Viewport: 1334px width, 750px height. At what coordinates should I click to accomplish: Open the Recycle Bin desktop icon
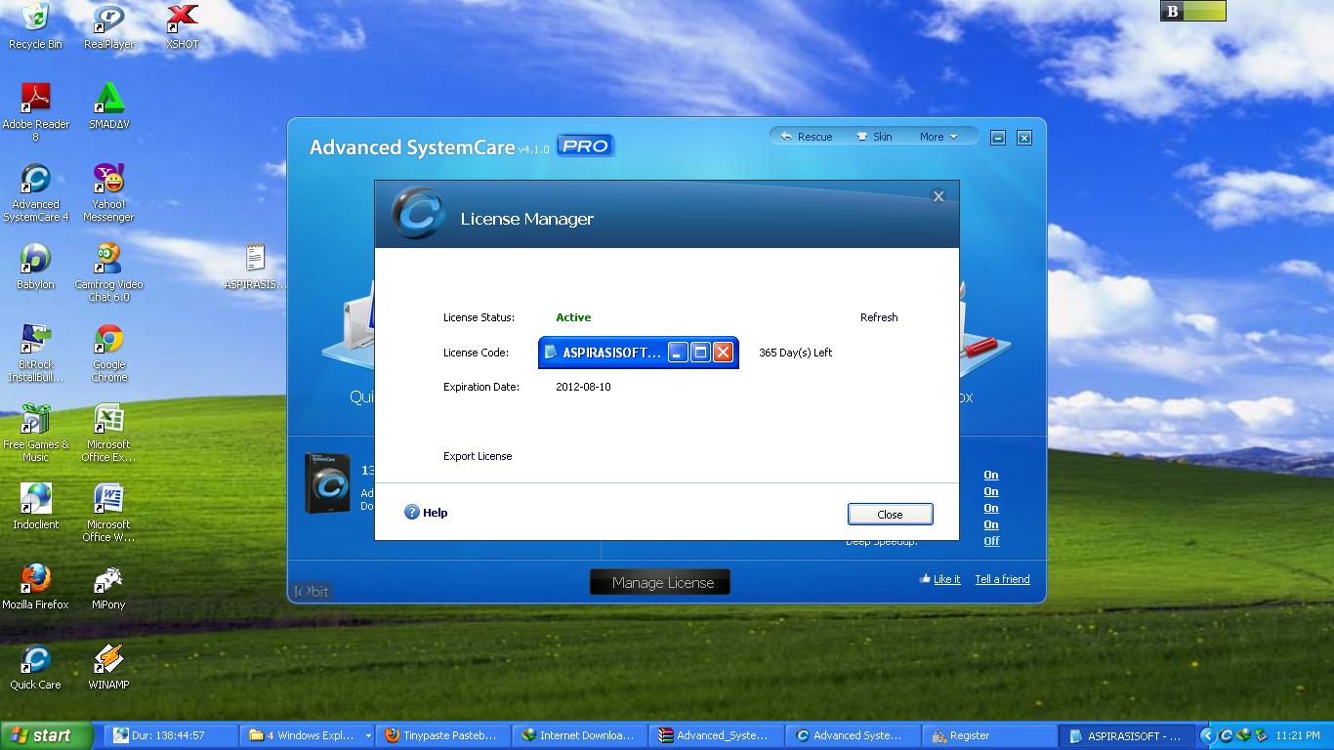pos(35,26)
